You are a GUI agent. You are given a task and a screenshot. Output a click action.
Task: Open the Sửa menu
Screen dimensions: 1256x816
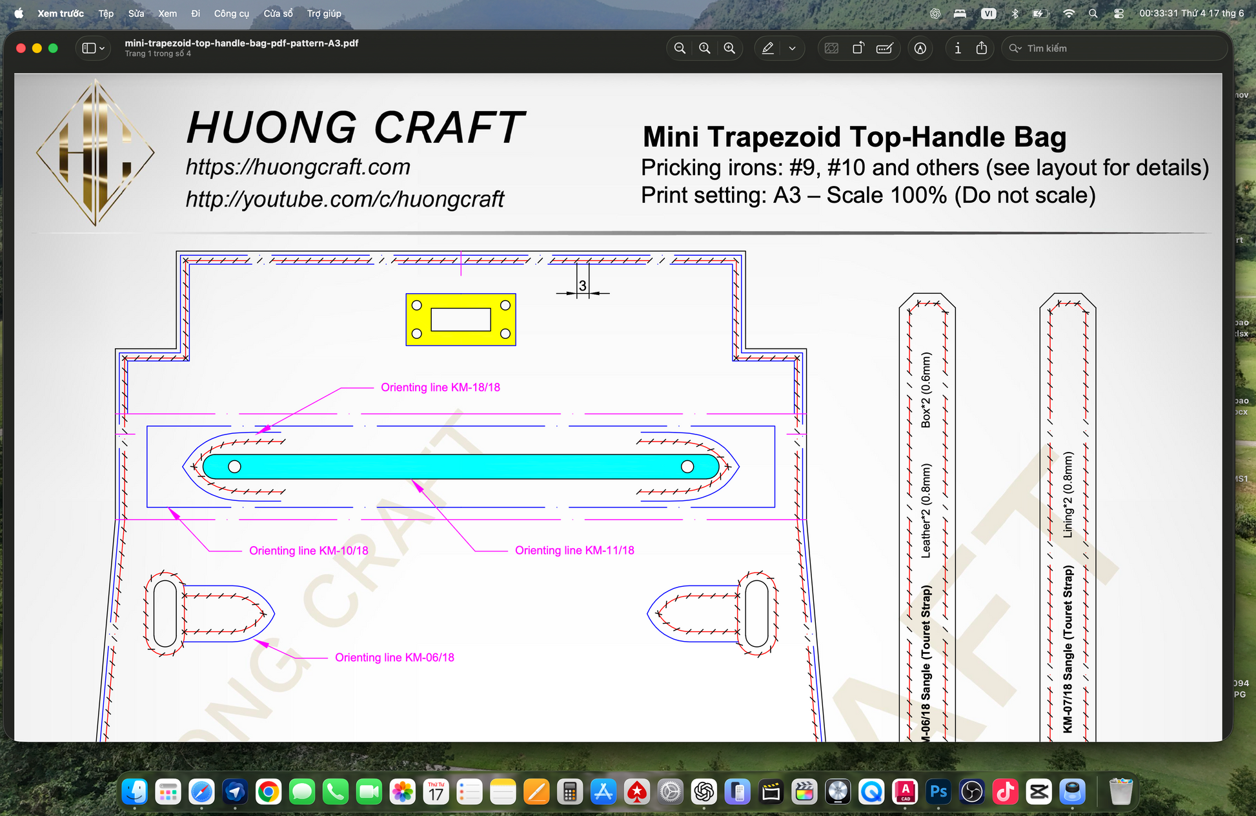[136, 14]
